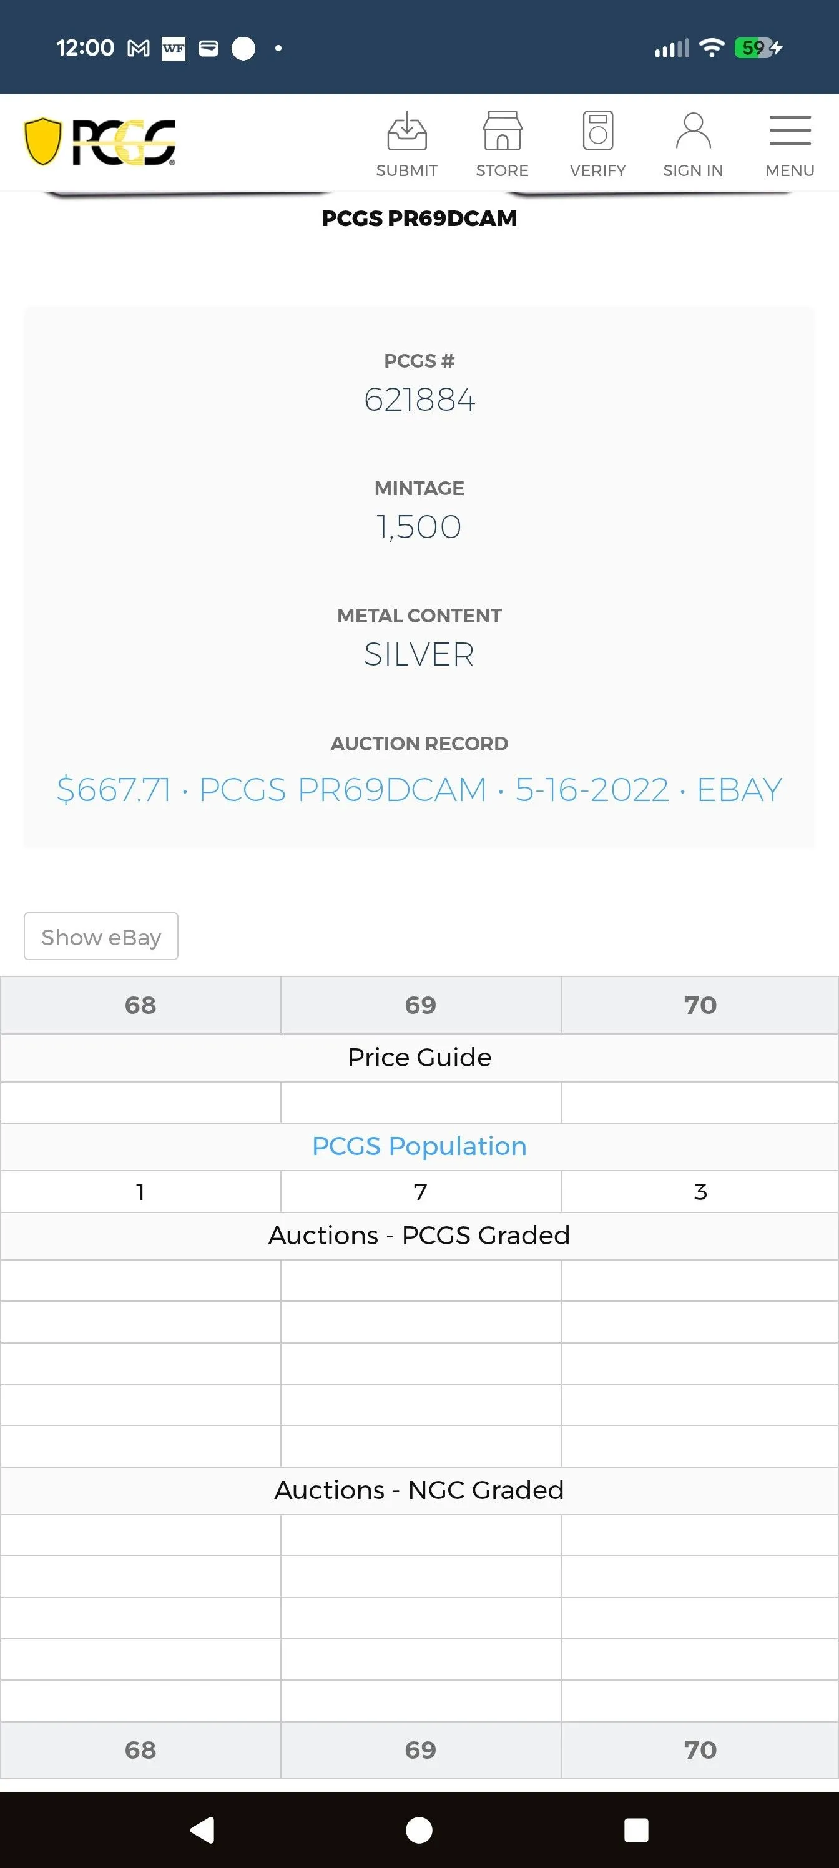Tap the bottom 69 grade footer cell
Image resolution: width=839 pixels, height=1868 pixels.
click(x=421, y=1750)
